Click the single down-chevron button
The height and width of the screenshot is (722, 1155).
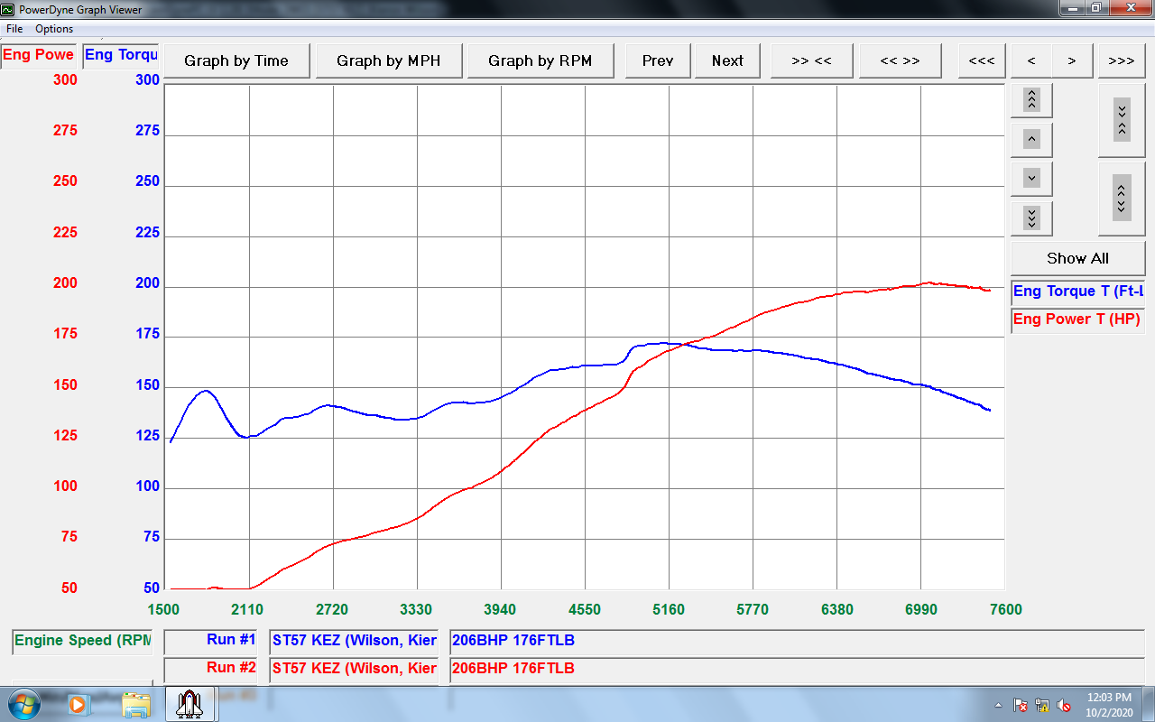coord(1031,178)
